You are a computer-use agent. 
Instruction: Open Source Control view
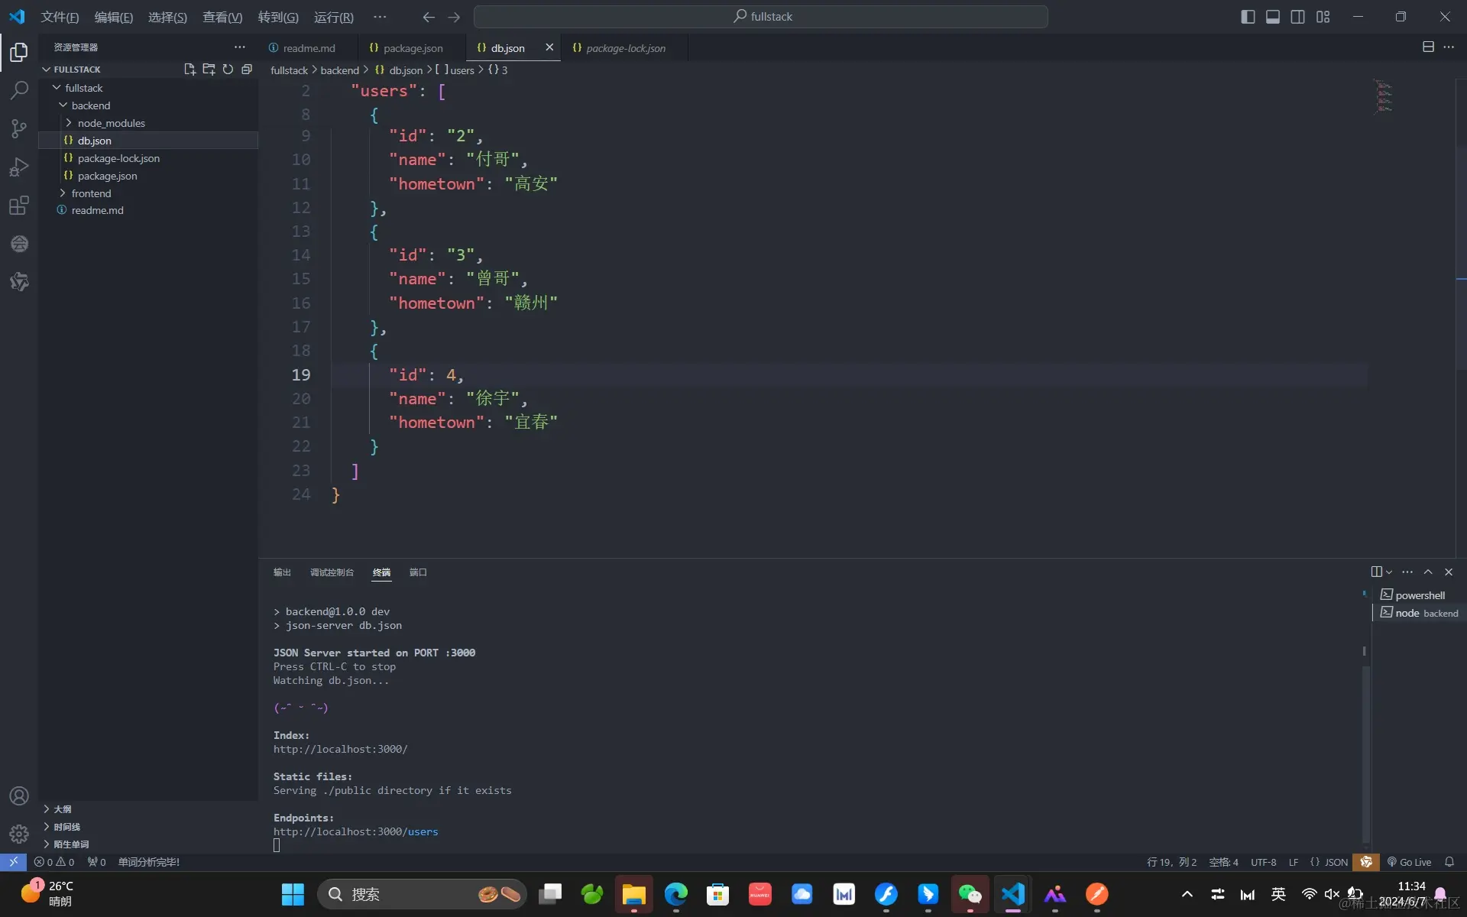coord(19,128)
